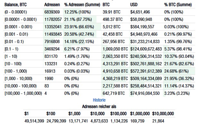Click the 4,910,658 BTC cell
Screen dimensions: 199x126
115,71
